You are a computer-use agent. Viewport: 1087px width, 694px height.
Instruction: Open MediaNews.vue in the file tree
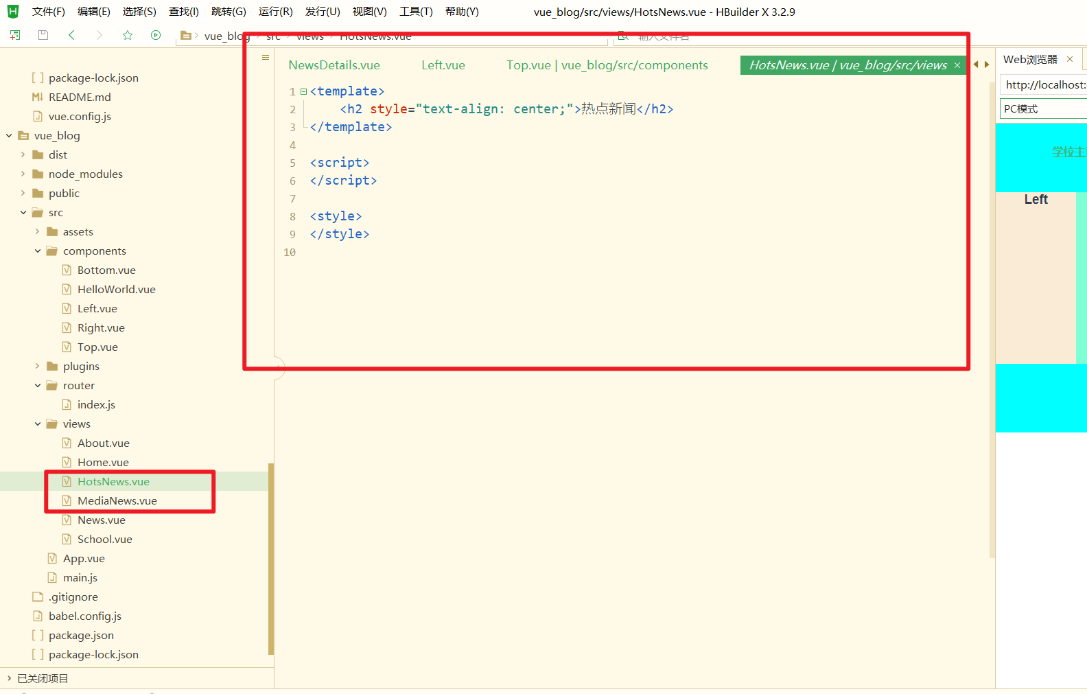[x=117, y=501]
